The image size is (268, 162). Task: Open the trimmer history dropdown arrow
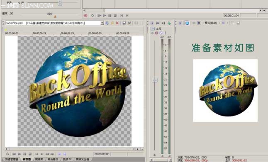[x=102, y=23]
